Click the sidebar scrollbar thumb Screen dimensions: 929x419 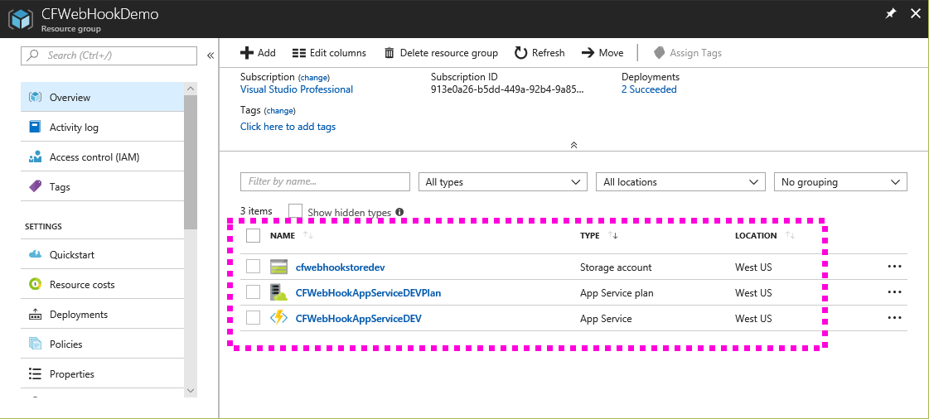pyautogui.click(x=190, y=161)
